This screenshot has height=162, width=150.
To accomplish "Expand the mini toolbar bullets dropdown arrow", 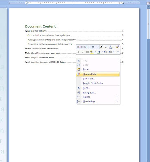I will click(x=118, y=52).
